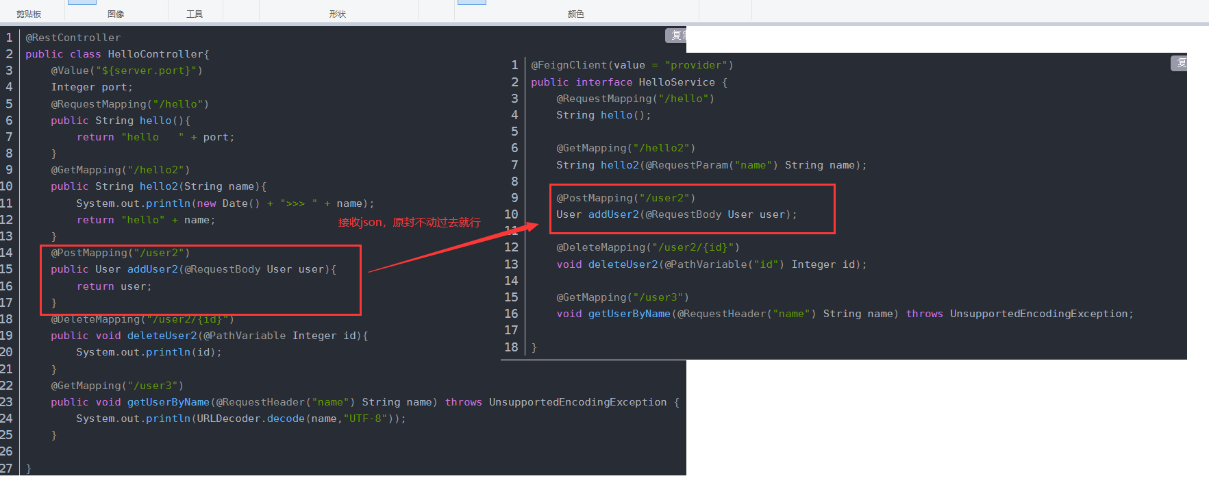Click @GetMapping("/user3") in the HelloController class
Screen dimensions: 1209x498
click(117, 386)
